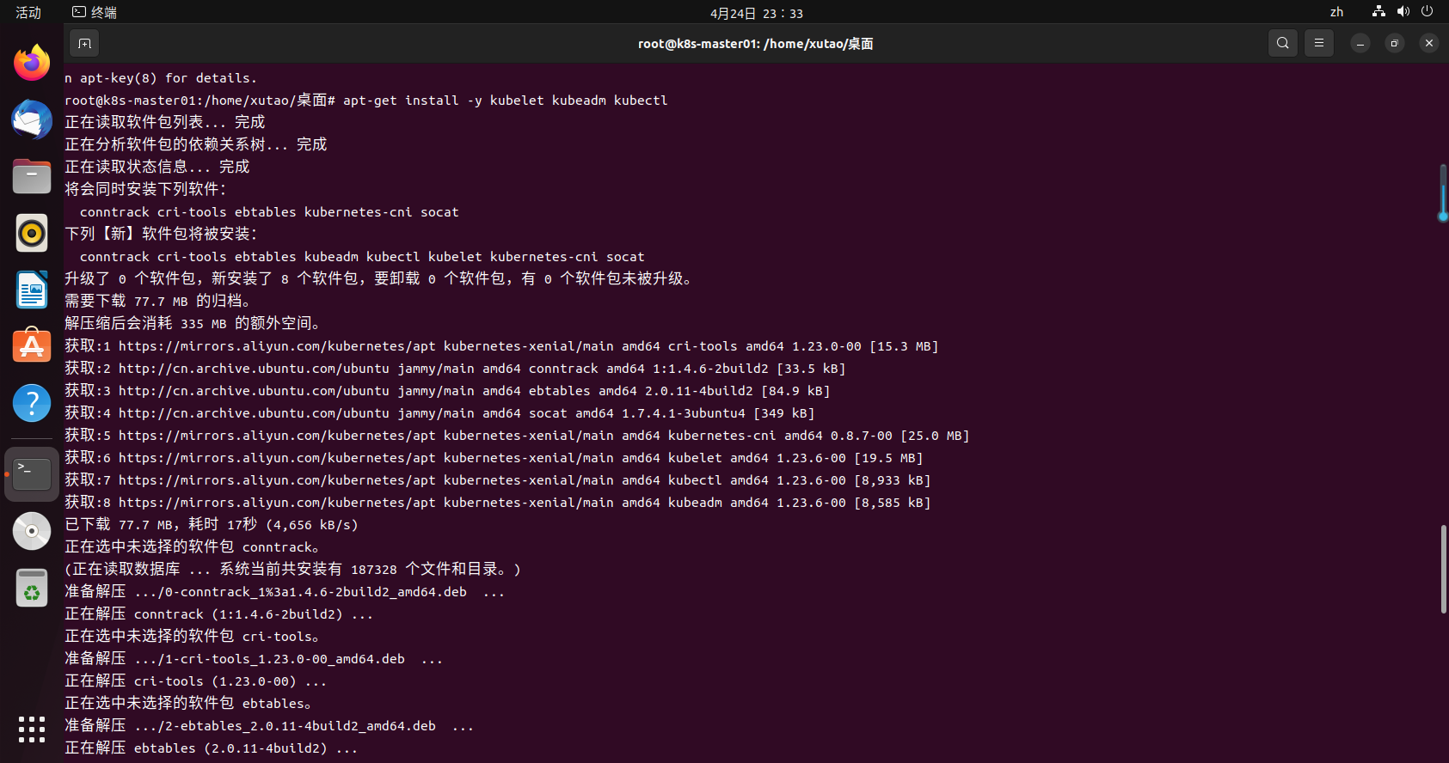The width and height of the screenshot is (1449, 763).
Task: Launch Firefox from the dock
Action: tap(32, 63)
